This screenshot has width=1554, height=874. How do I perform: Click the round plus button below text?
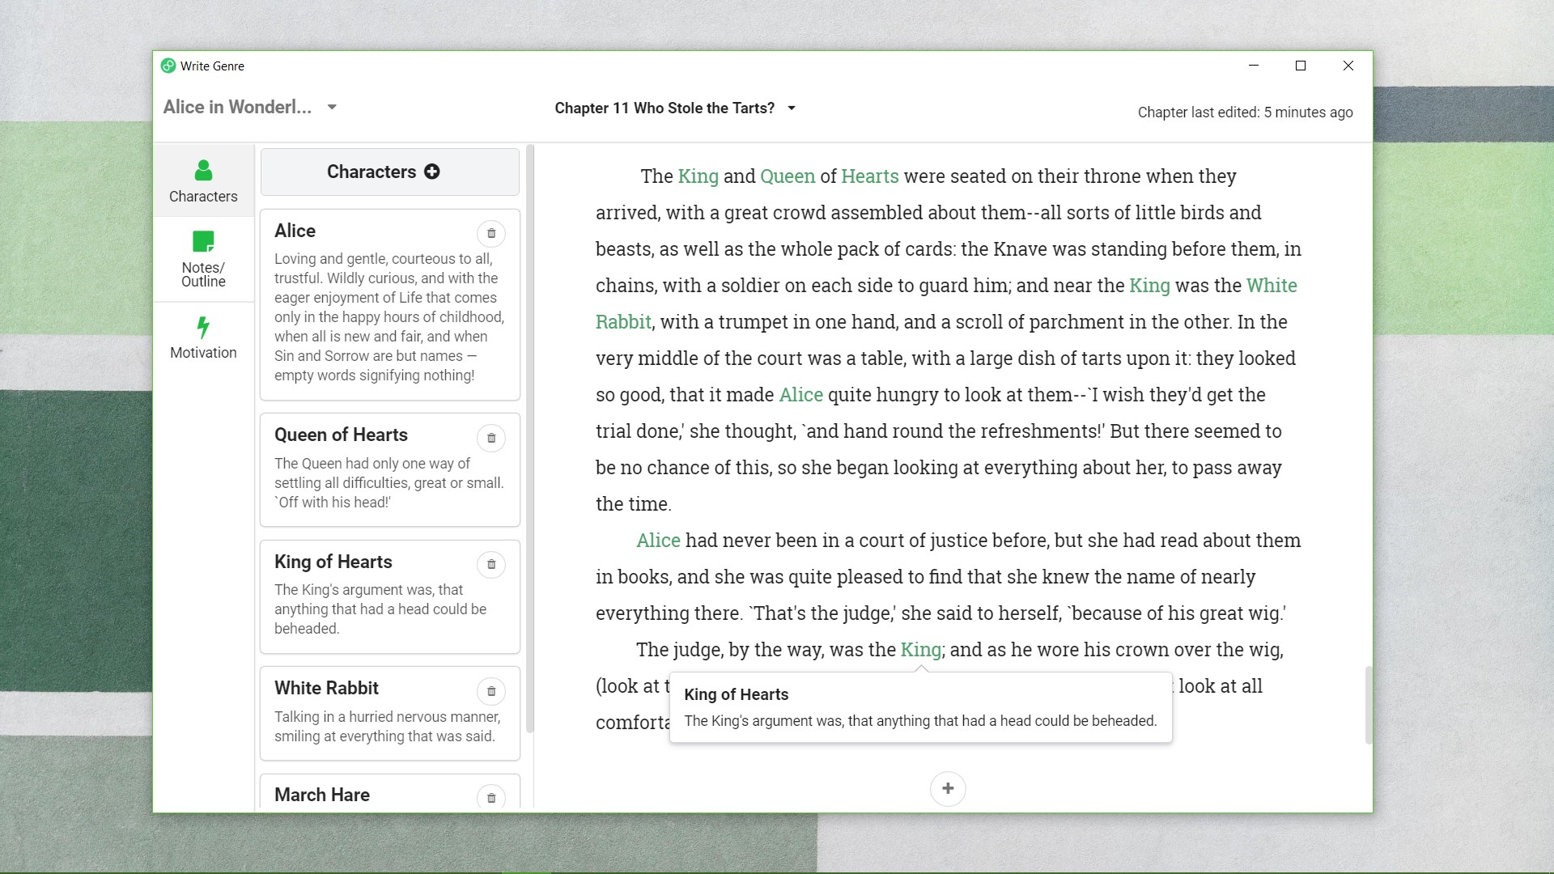(x=948, y=788)
